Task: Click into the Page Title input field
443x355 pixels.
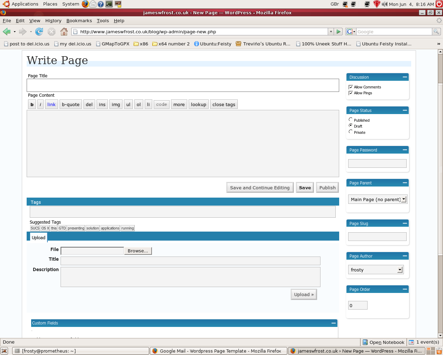Action: point(183,85)
